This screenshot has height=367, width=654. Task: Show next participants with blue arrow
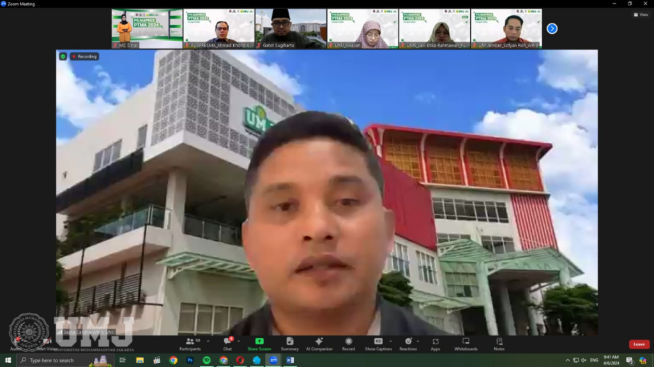(552, 29)
